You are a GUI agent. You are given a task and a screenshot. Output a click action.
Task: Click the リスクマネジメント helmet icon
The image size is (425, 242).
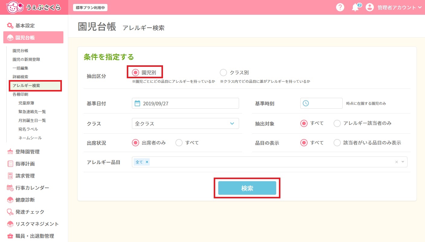click(10, 224)
